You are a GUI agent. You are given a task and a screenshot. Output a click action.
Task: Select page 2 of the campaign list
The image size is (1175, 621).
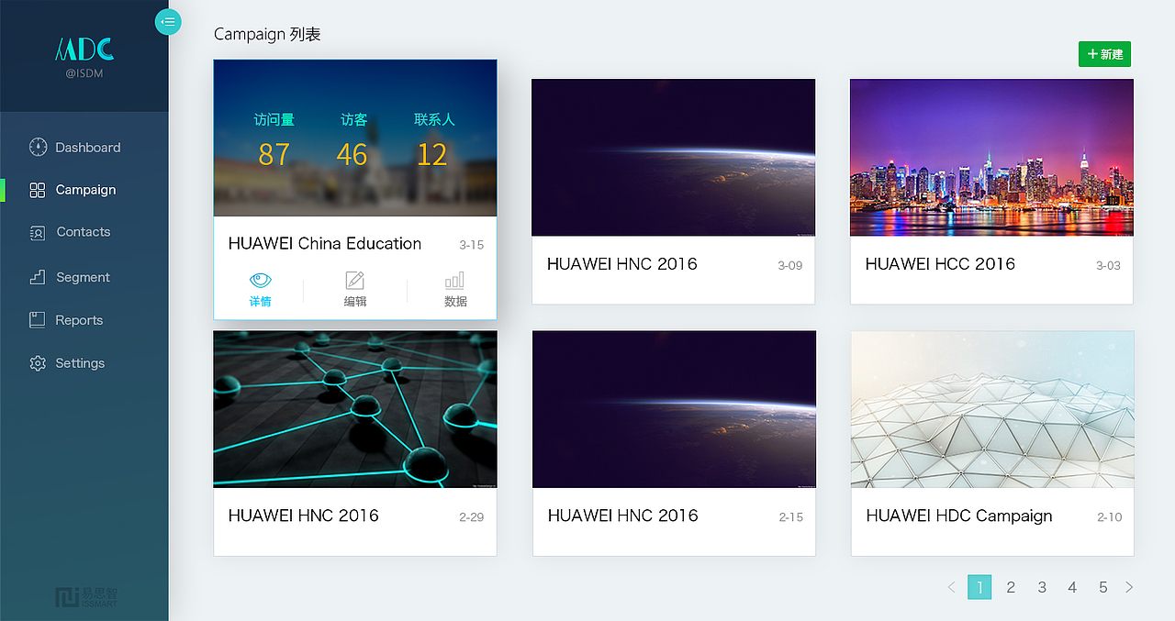coord(1011,587)
